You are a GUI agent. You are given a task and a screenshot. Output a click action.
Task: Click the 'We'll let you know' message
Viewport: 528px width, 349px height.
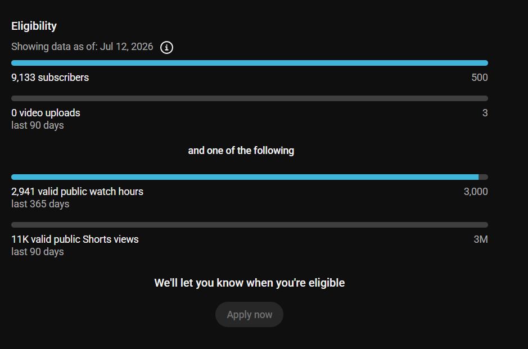click(x=250, y=283)
